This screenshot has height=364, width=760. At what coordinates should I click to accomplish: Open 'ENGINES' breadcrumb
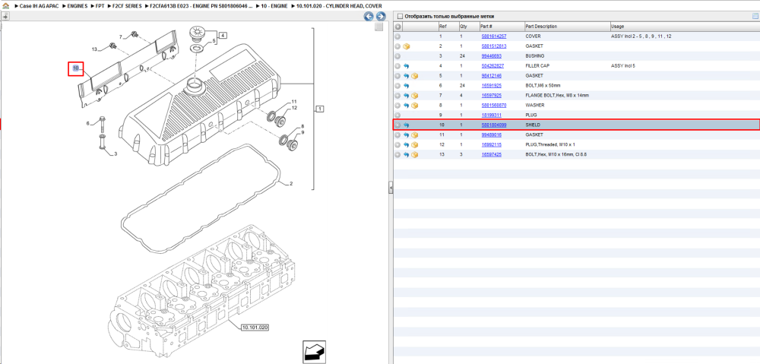(x=78, y=6)
